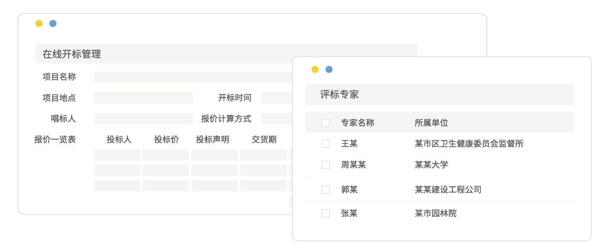Sort by the 投标价 column header
Viewport: 604px width, 250px height.
(x=166, y=139)
